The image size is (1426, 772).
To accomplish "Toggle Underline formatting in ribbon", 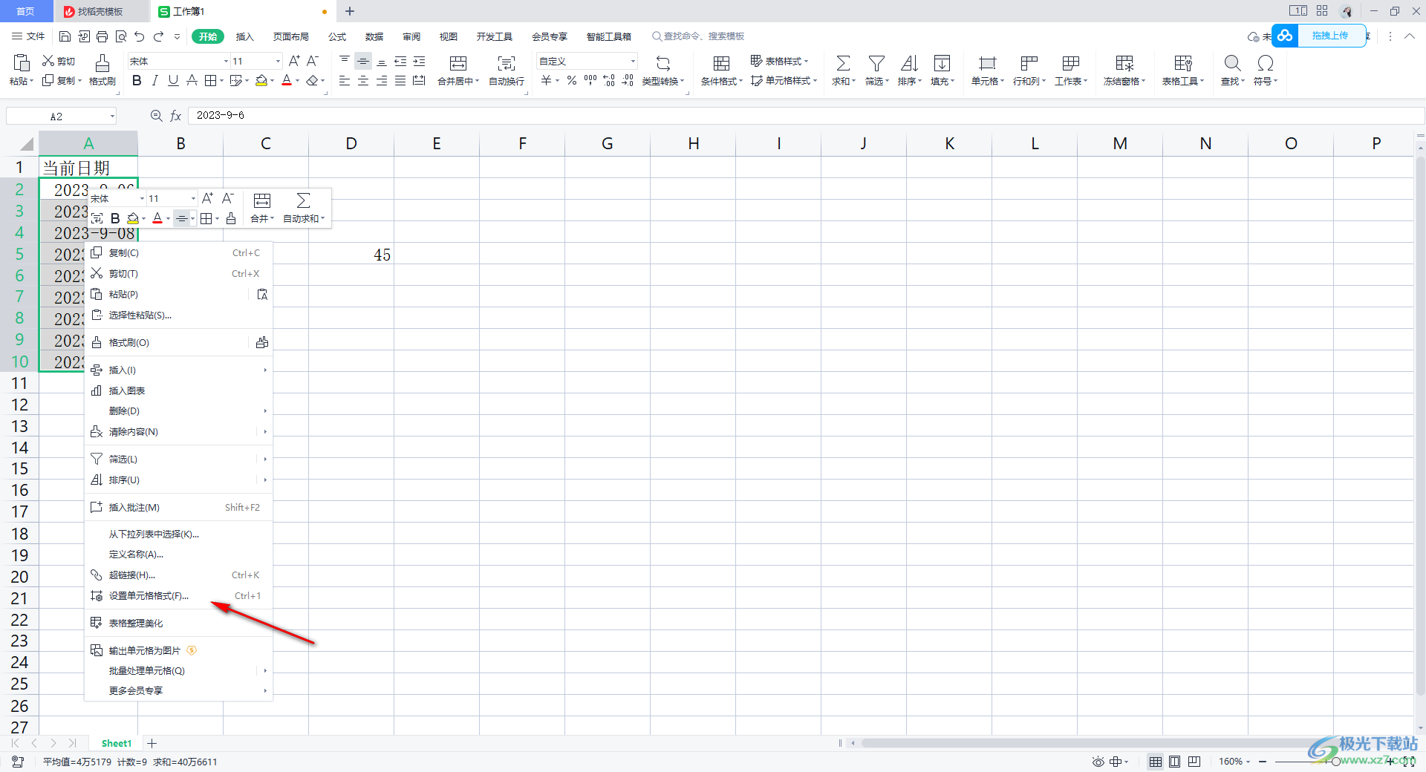I will tap(173, 80).
